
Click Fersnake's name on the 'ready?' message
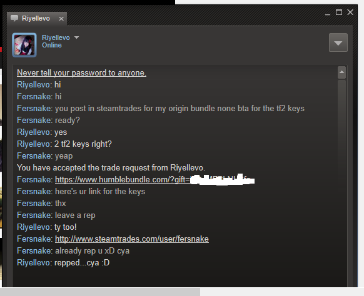pyautogui.click(x=34, y=121)
